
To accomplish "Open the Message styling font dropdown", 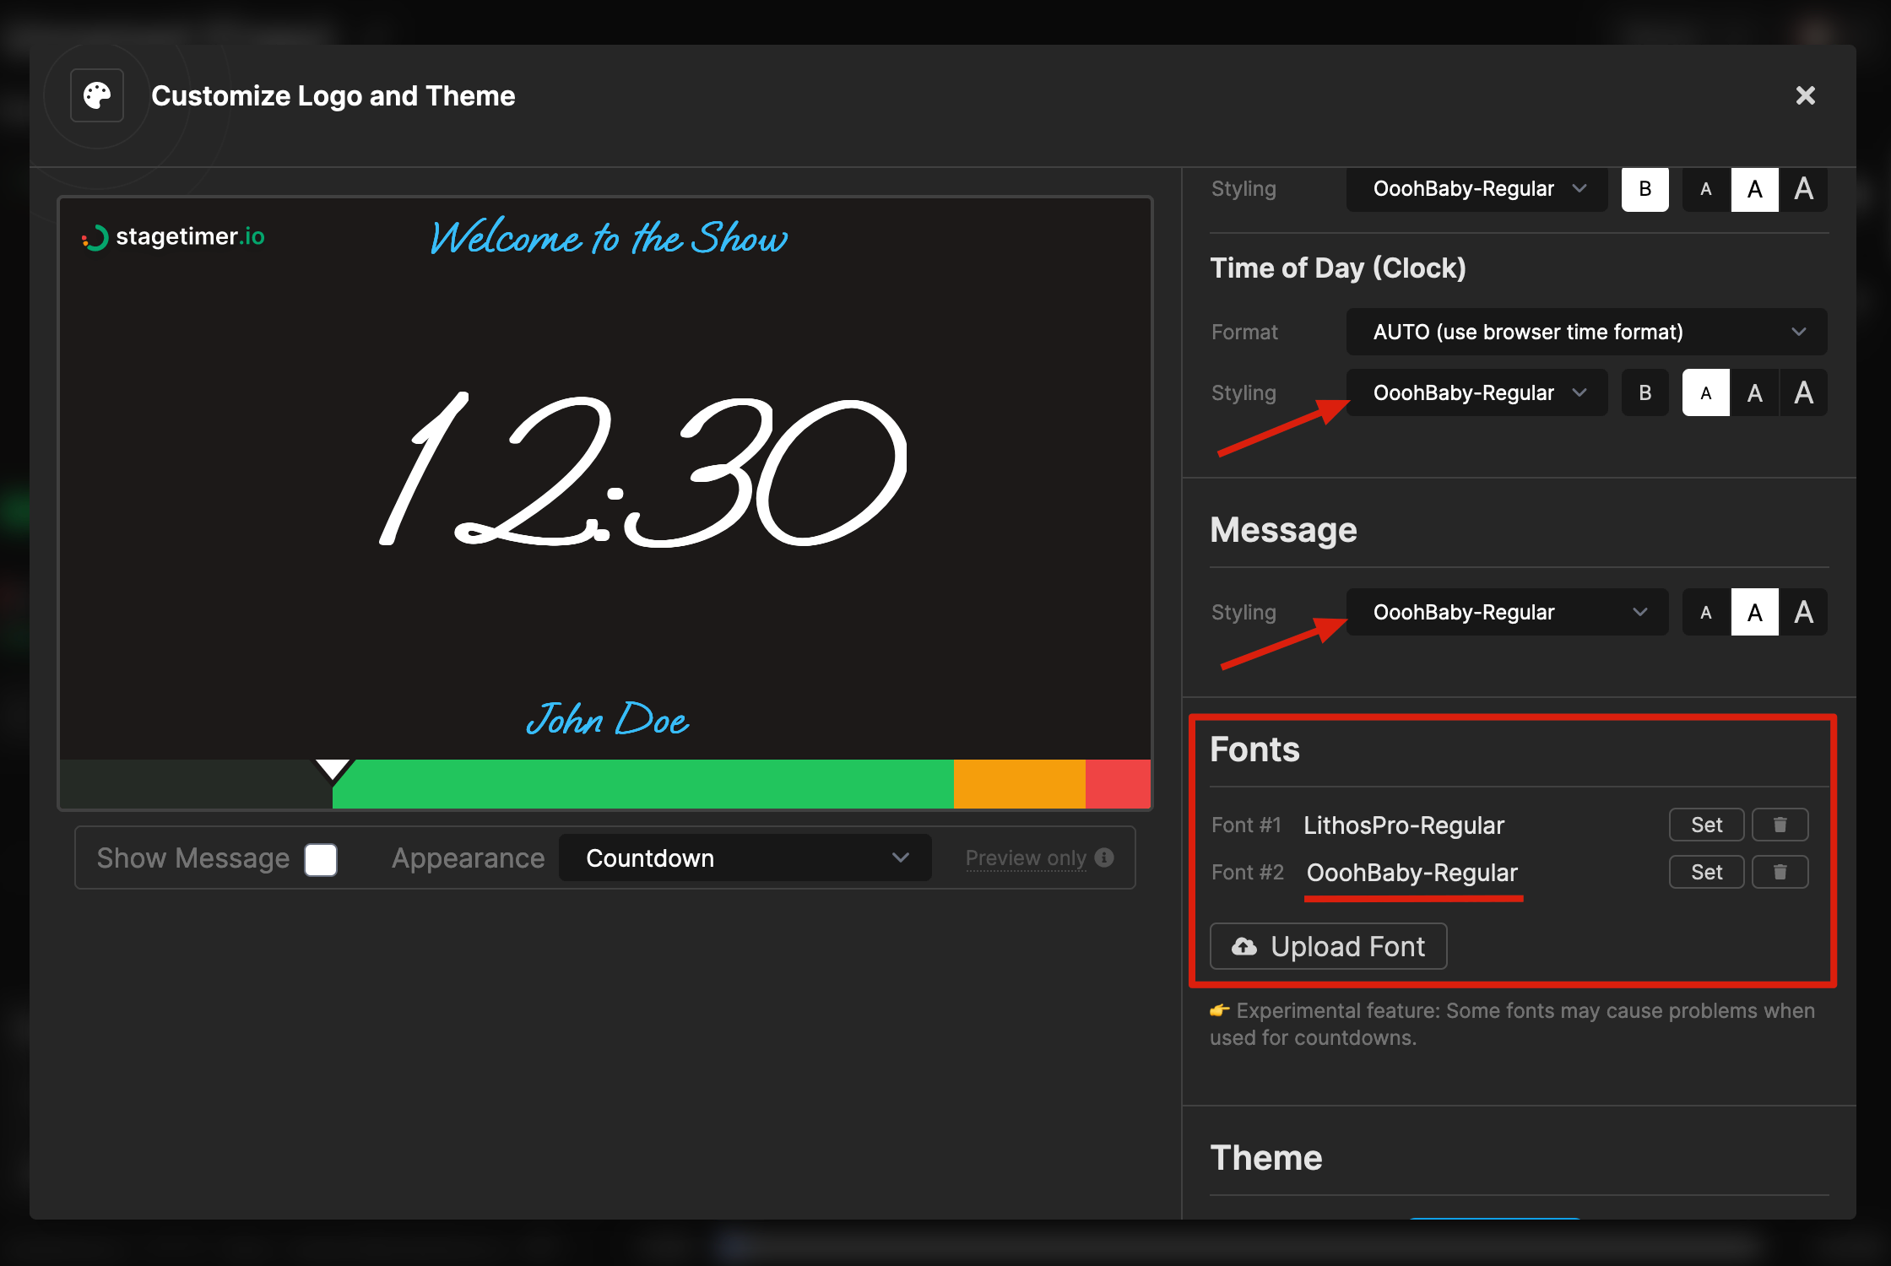I will 1507,612.
